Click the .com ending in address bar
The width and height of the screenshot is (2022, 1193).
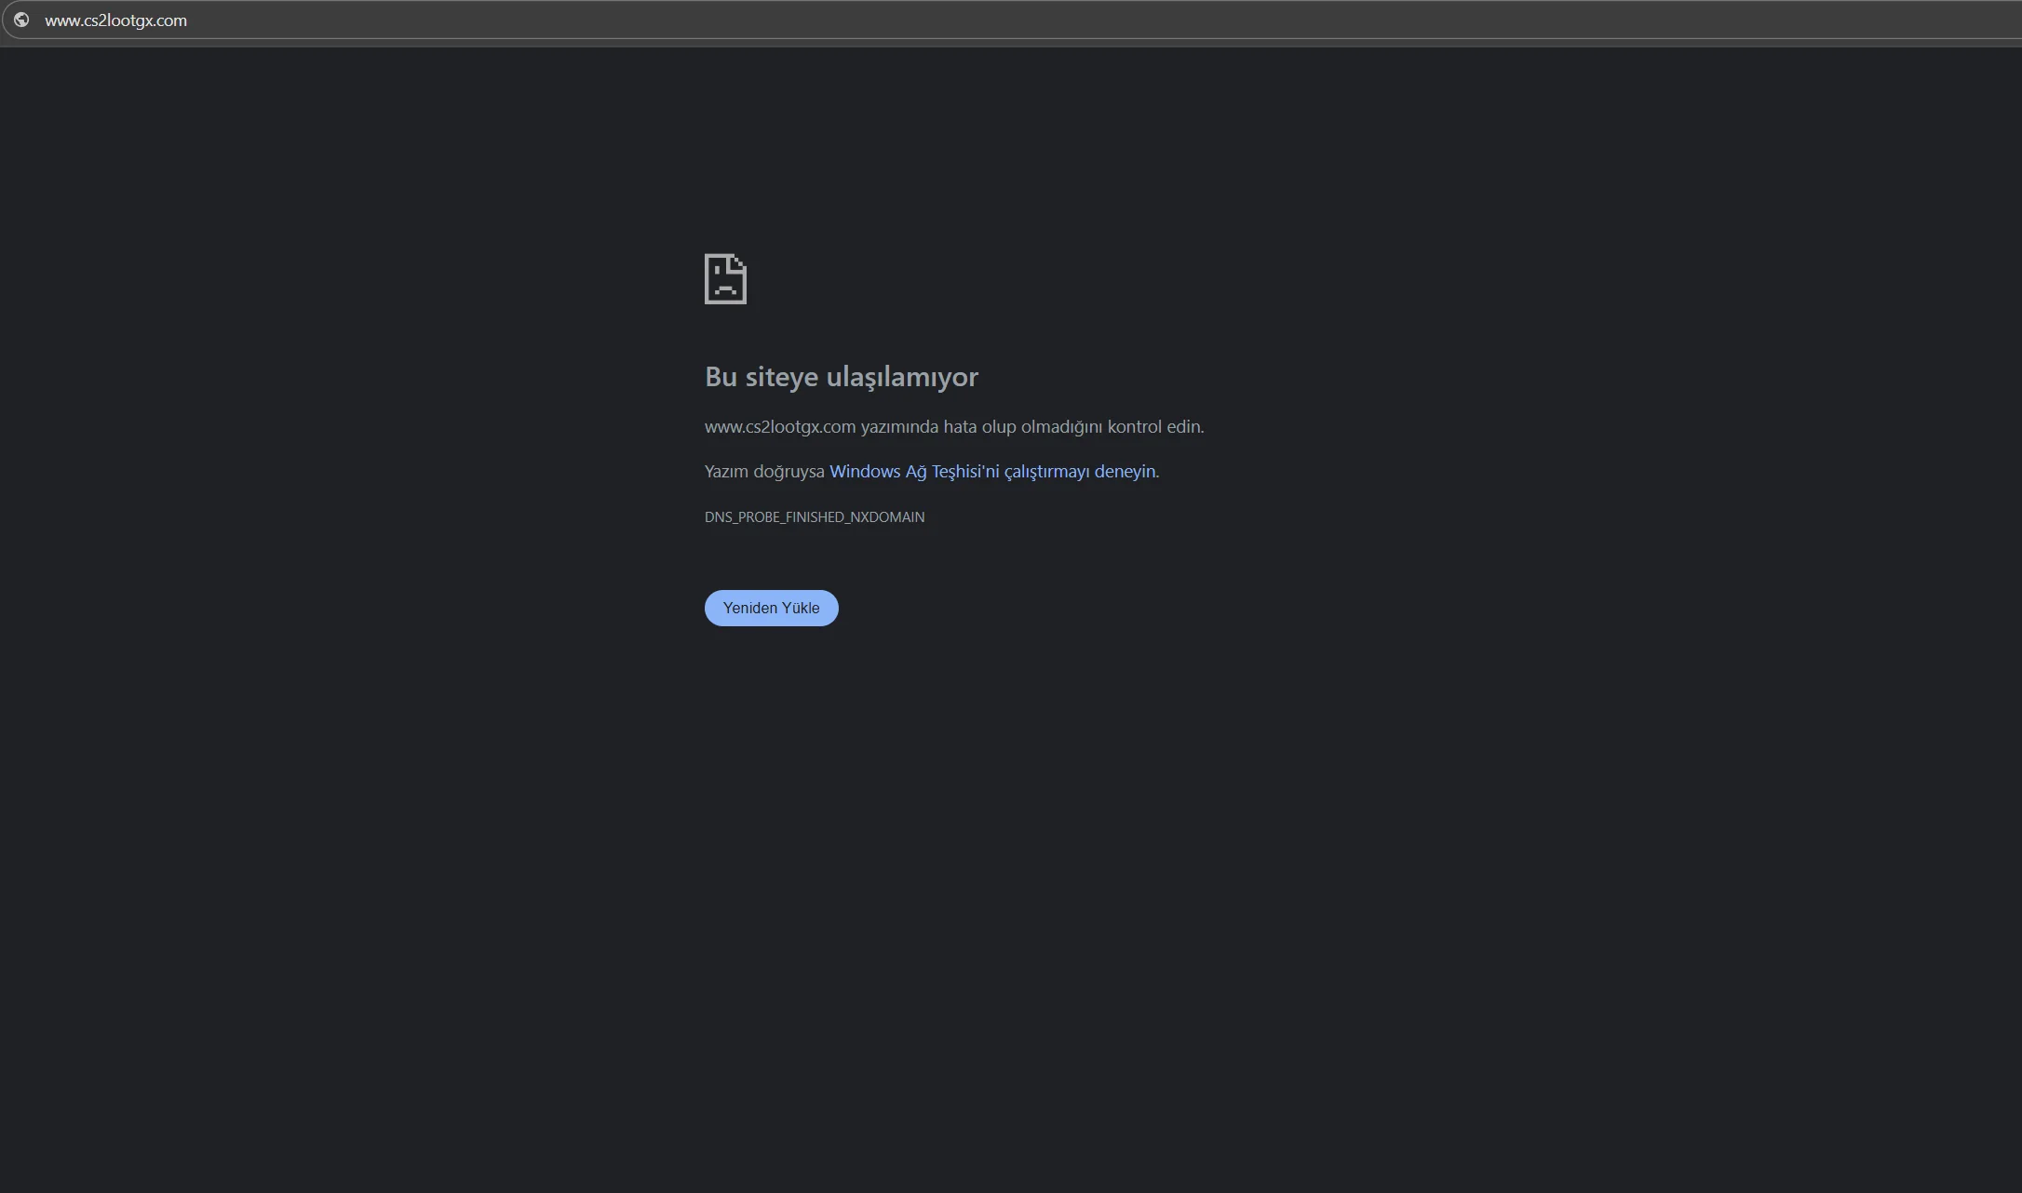(x=171, y=20)
